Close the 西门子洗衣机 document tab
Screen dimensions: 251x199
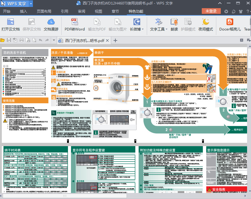108,40
